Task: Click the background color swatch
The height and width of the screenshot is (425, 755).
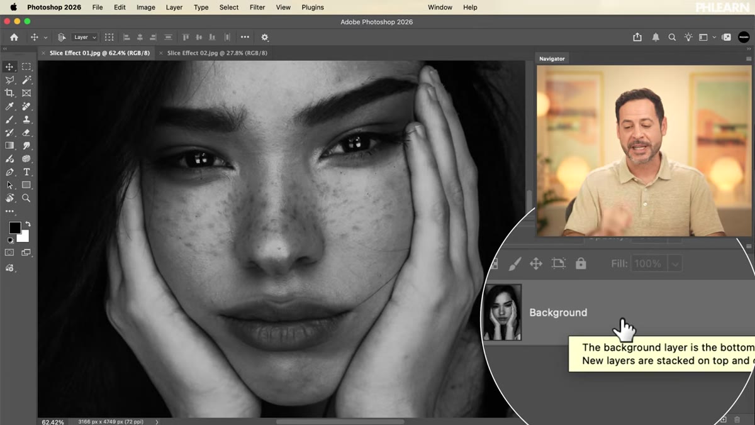Action: pos(24,237)
